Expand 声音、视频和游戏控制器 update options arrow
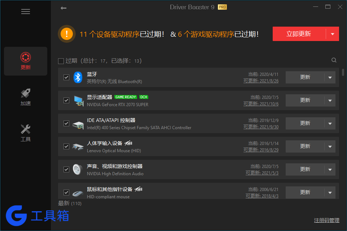Image resolution: width=347 pixels, height=231 pixels. pyautogui.click(x=330, y=169)
